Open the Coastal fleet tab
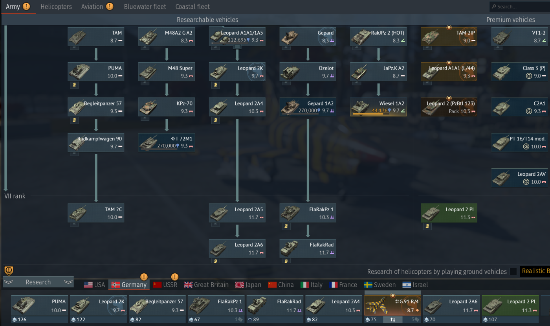The width and height of the screenshot is (550, 326). [x=192, y=7]
